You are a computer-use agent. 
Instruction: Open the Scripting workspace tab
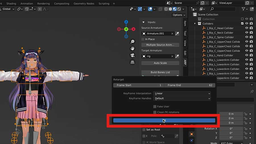tap(104, 3)
